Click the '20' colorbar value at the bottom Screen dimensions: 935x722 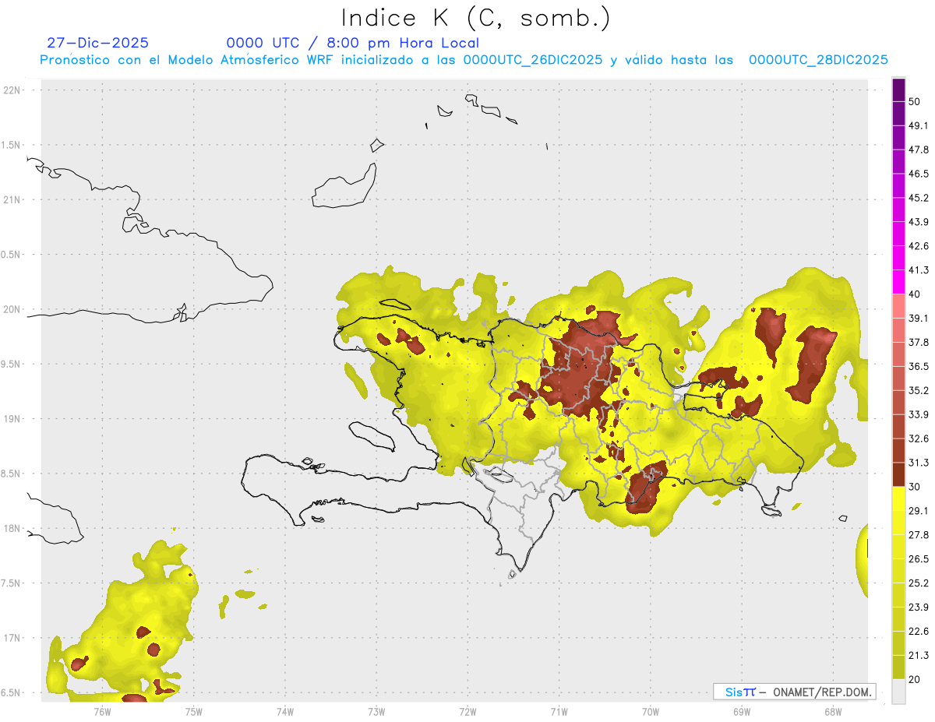[915, 679]
